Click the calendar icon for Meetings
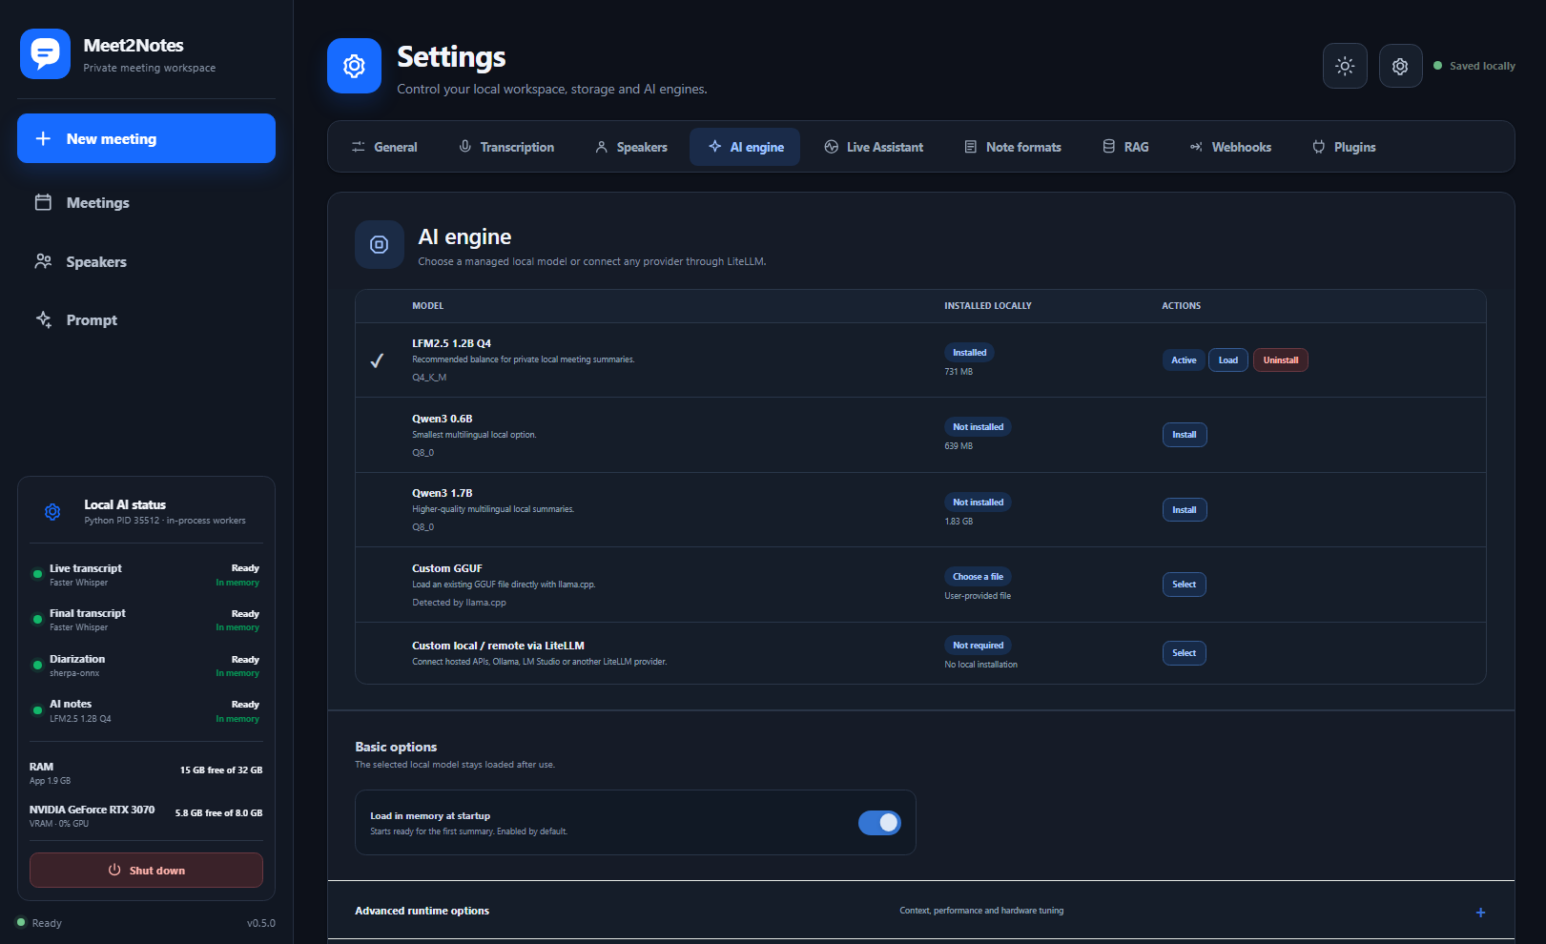The image size is (1546, 944). pos(43,202)
